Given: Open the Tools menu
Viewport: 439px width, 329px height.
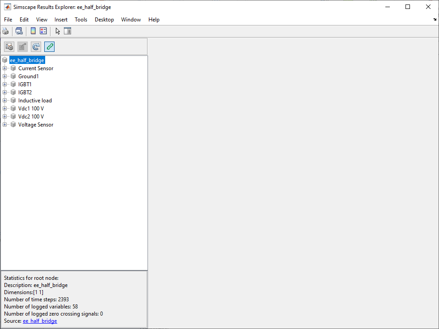Looking at the screenshot, I should click(81, 20).
